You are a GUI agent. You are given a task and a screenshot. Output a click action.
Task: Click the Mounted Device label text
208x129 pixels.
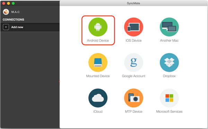98,76
